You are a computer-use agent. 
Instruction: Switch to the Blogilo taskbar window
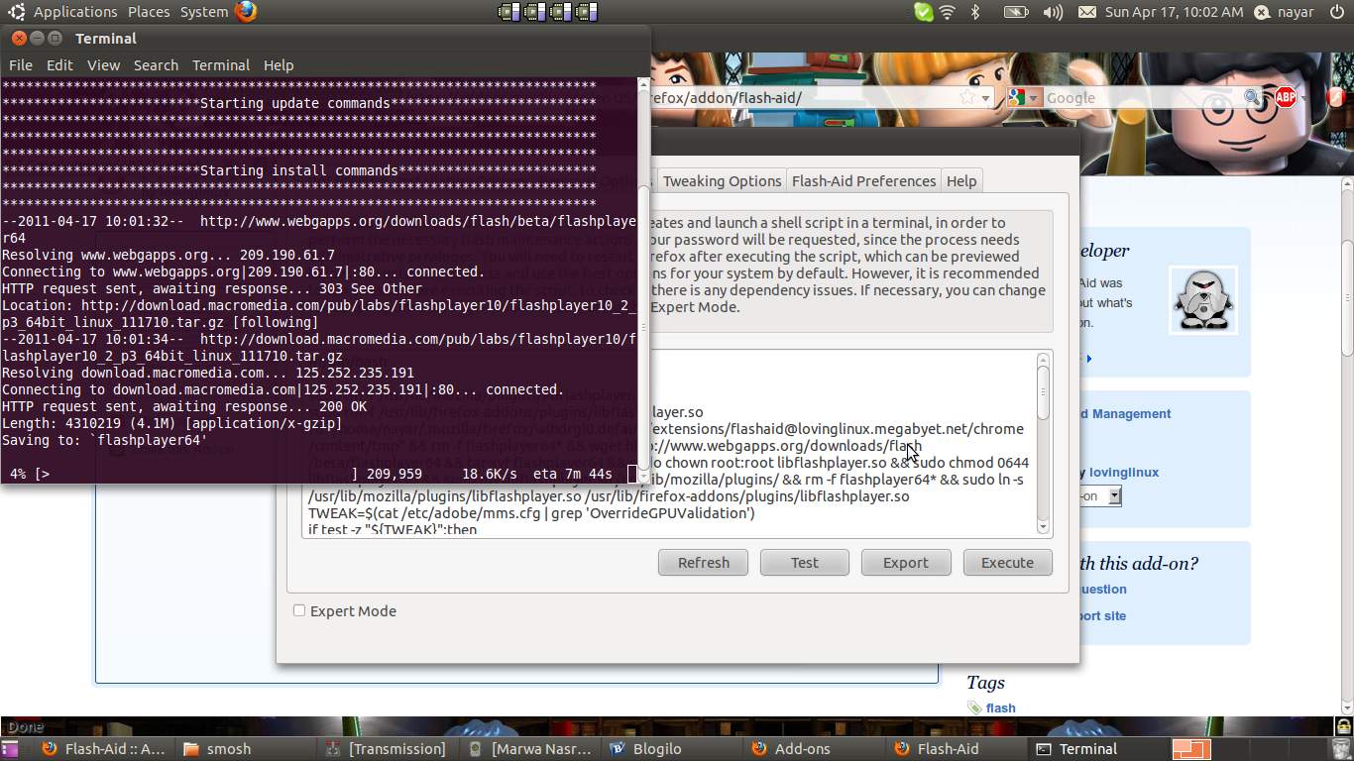click(x=672, y=749)
